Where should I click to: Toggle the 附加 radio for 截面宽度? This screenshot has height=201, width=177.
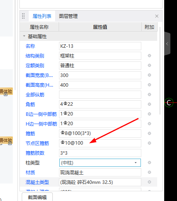[x=149, y=75]
